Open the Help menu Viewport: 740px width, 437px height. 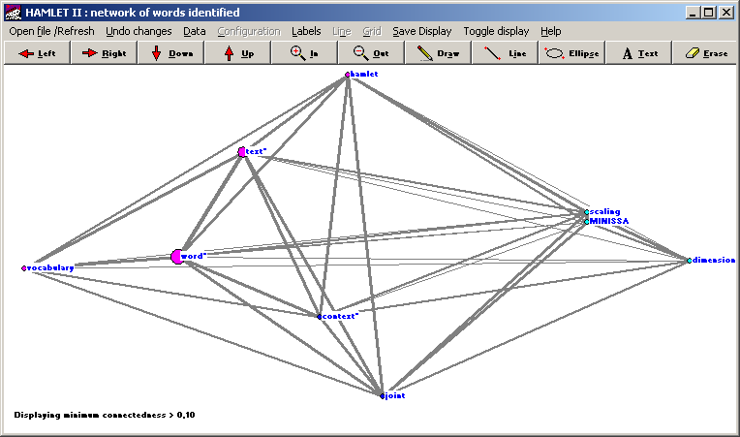coord(550,31)
